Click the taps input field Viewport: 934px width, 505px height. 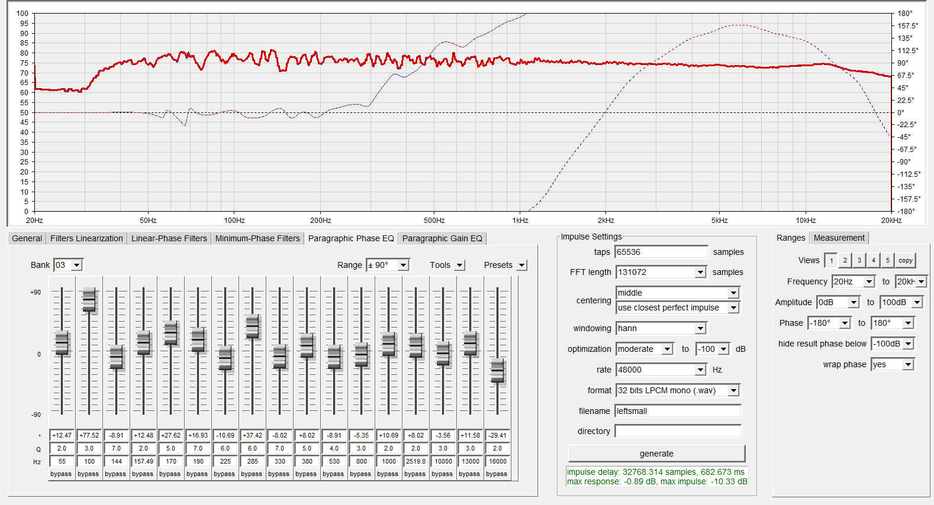(661, 252)
